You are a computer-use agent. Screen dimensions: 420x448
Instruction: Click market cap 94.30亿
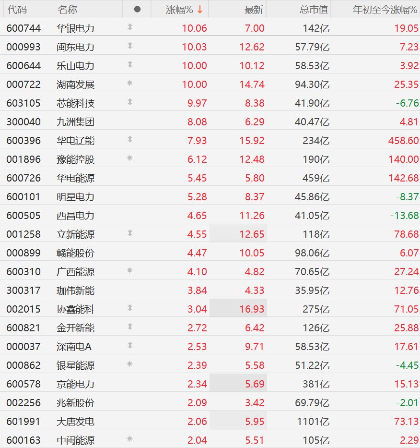pyautogui.click(x=312, y=85)
